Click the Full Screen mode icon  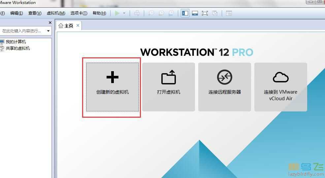(x=205, y=13)
